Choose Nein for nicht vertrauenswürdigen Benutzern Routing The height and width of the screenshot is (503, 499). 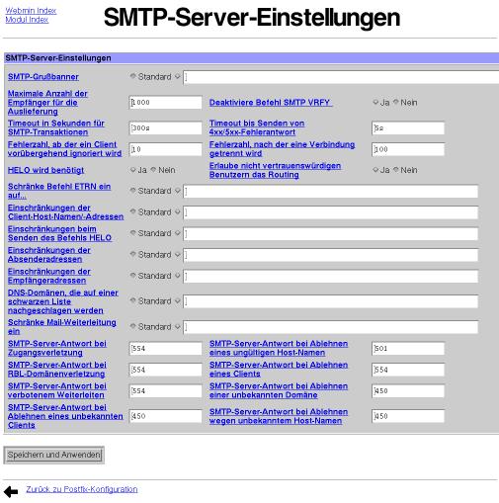(396, 170)
